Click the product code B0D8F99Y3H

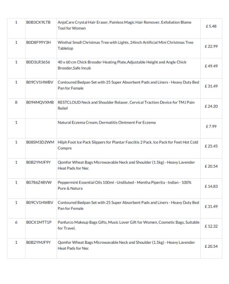38,42
